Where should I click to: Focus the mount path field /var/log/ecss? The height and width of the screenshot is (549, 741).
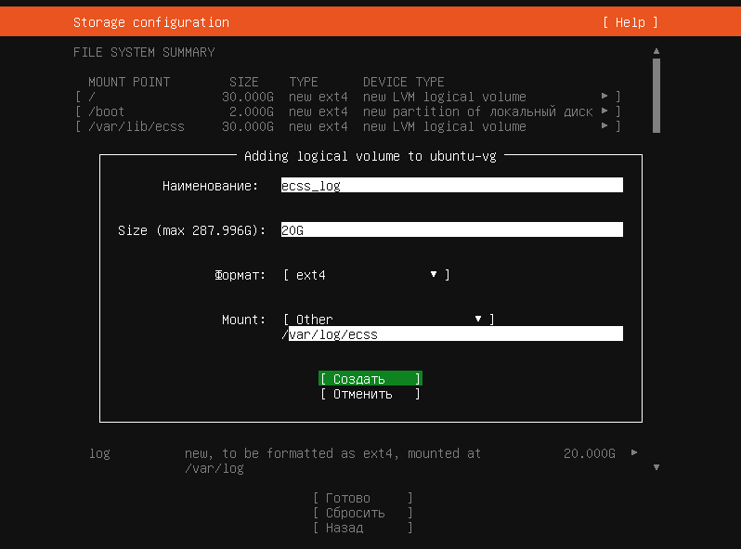coord(452,333)
